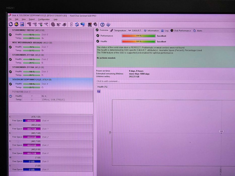
Task: Click the blue sync arrows toolbar icon
Action: point(77,24)
